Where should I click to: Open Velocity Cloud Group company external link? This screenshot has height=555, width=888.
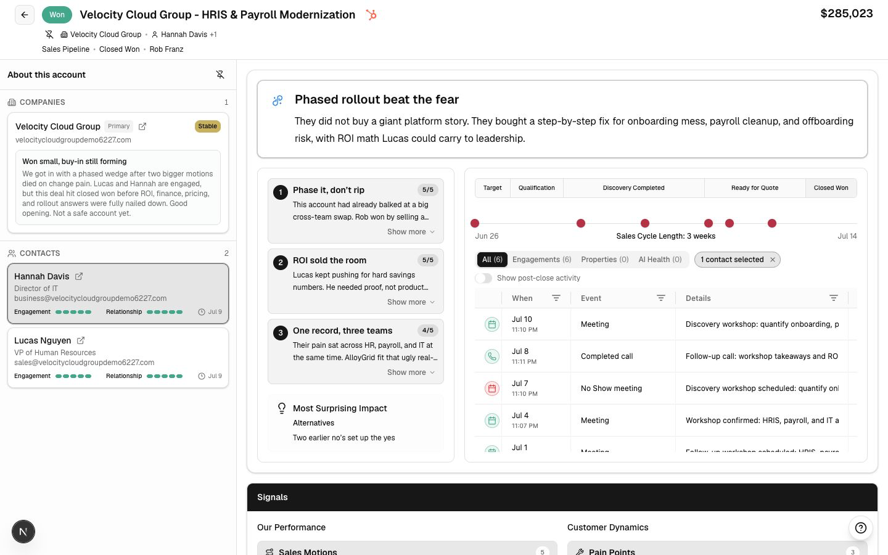[142, 126]
